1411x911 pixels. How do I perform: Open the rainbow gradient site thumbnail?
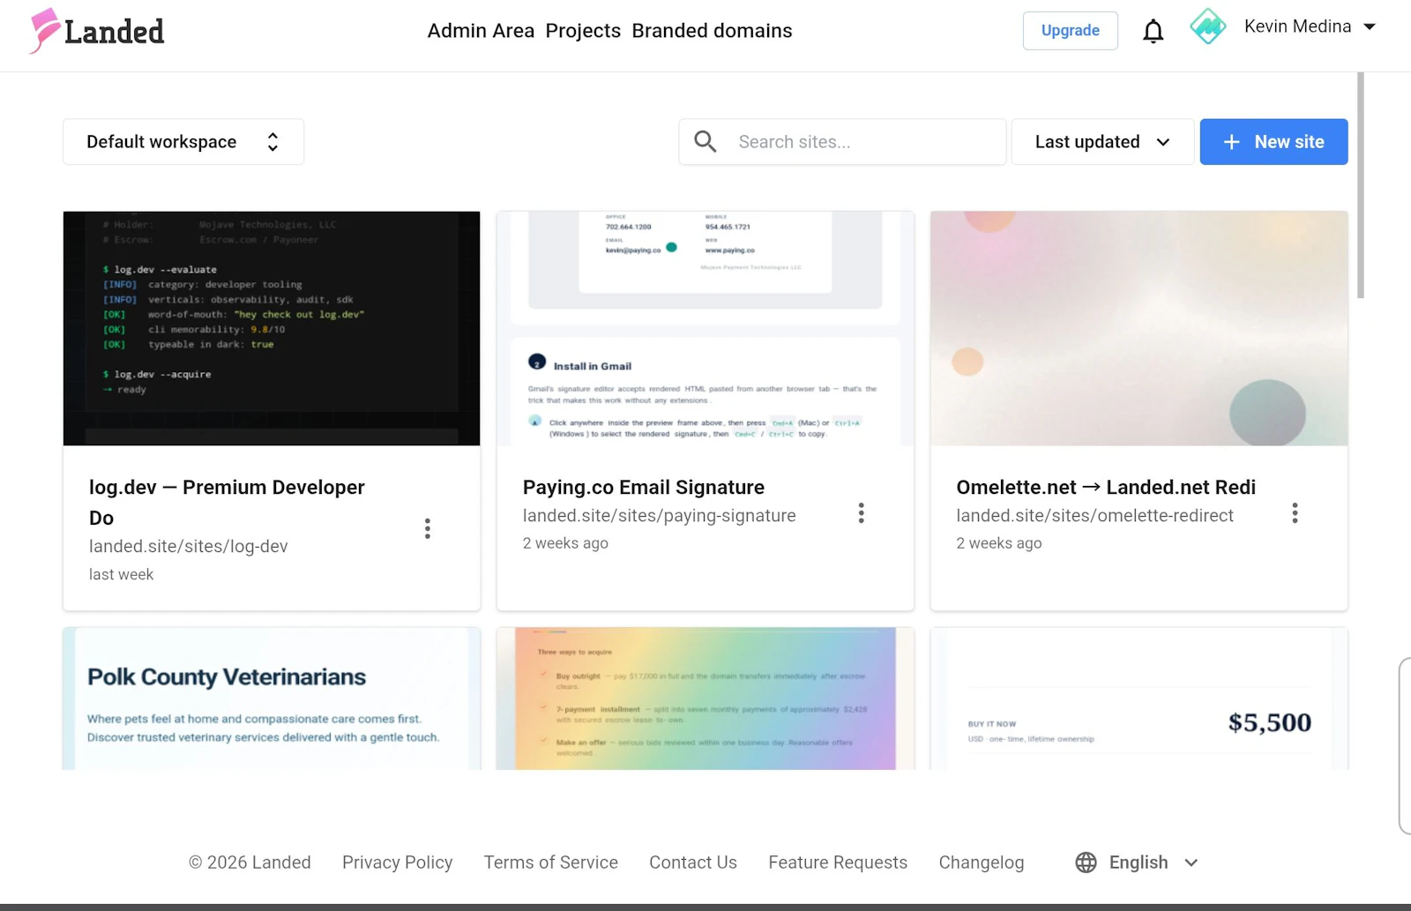point(705,698)
